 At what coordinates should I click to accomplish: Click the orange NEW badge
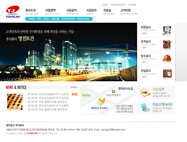click(74, 94)
